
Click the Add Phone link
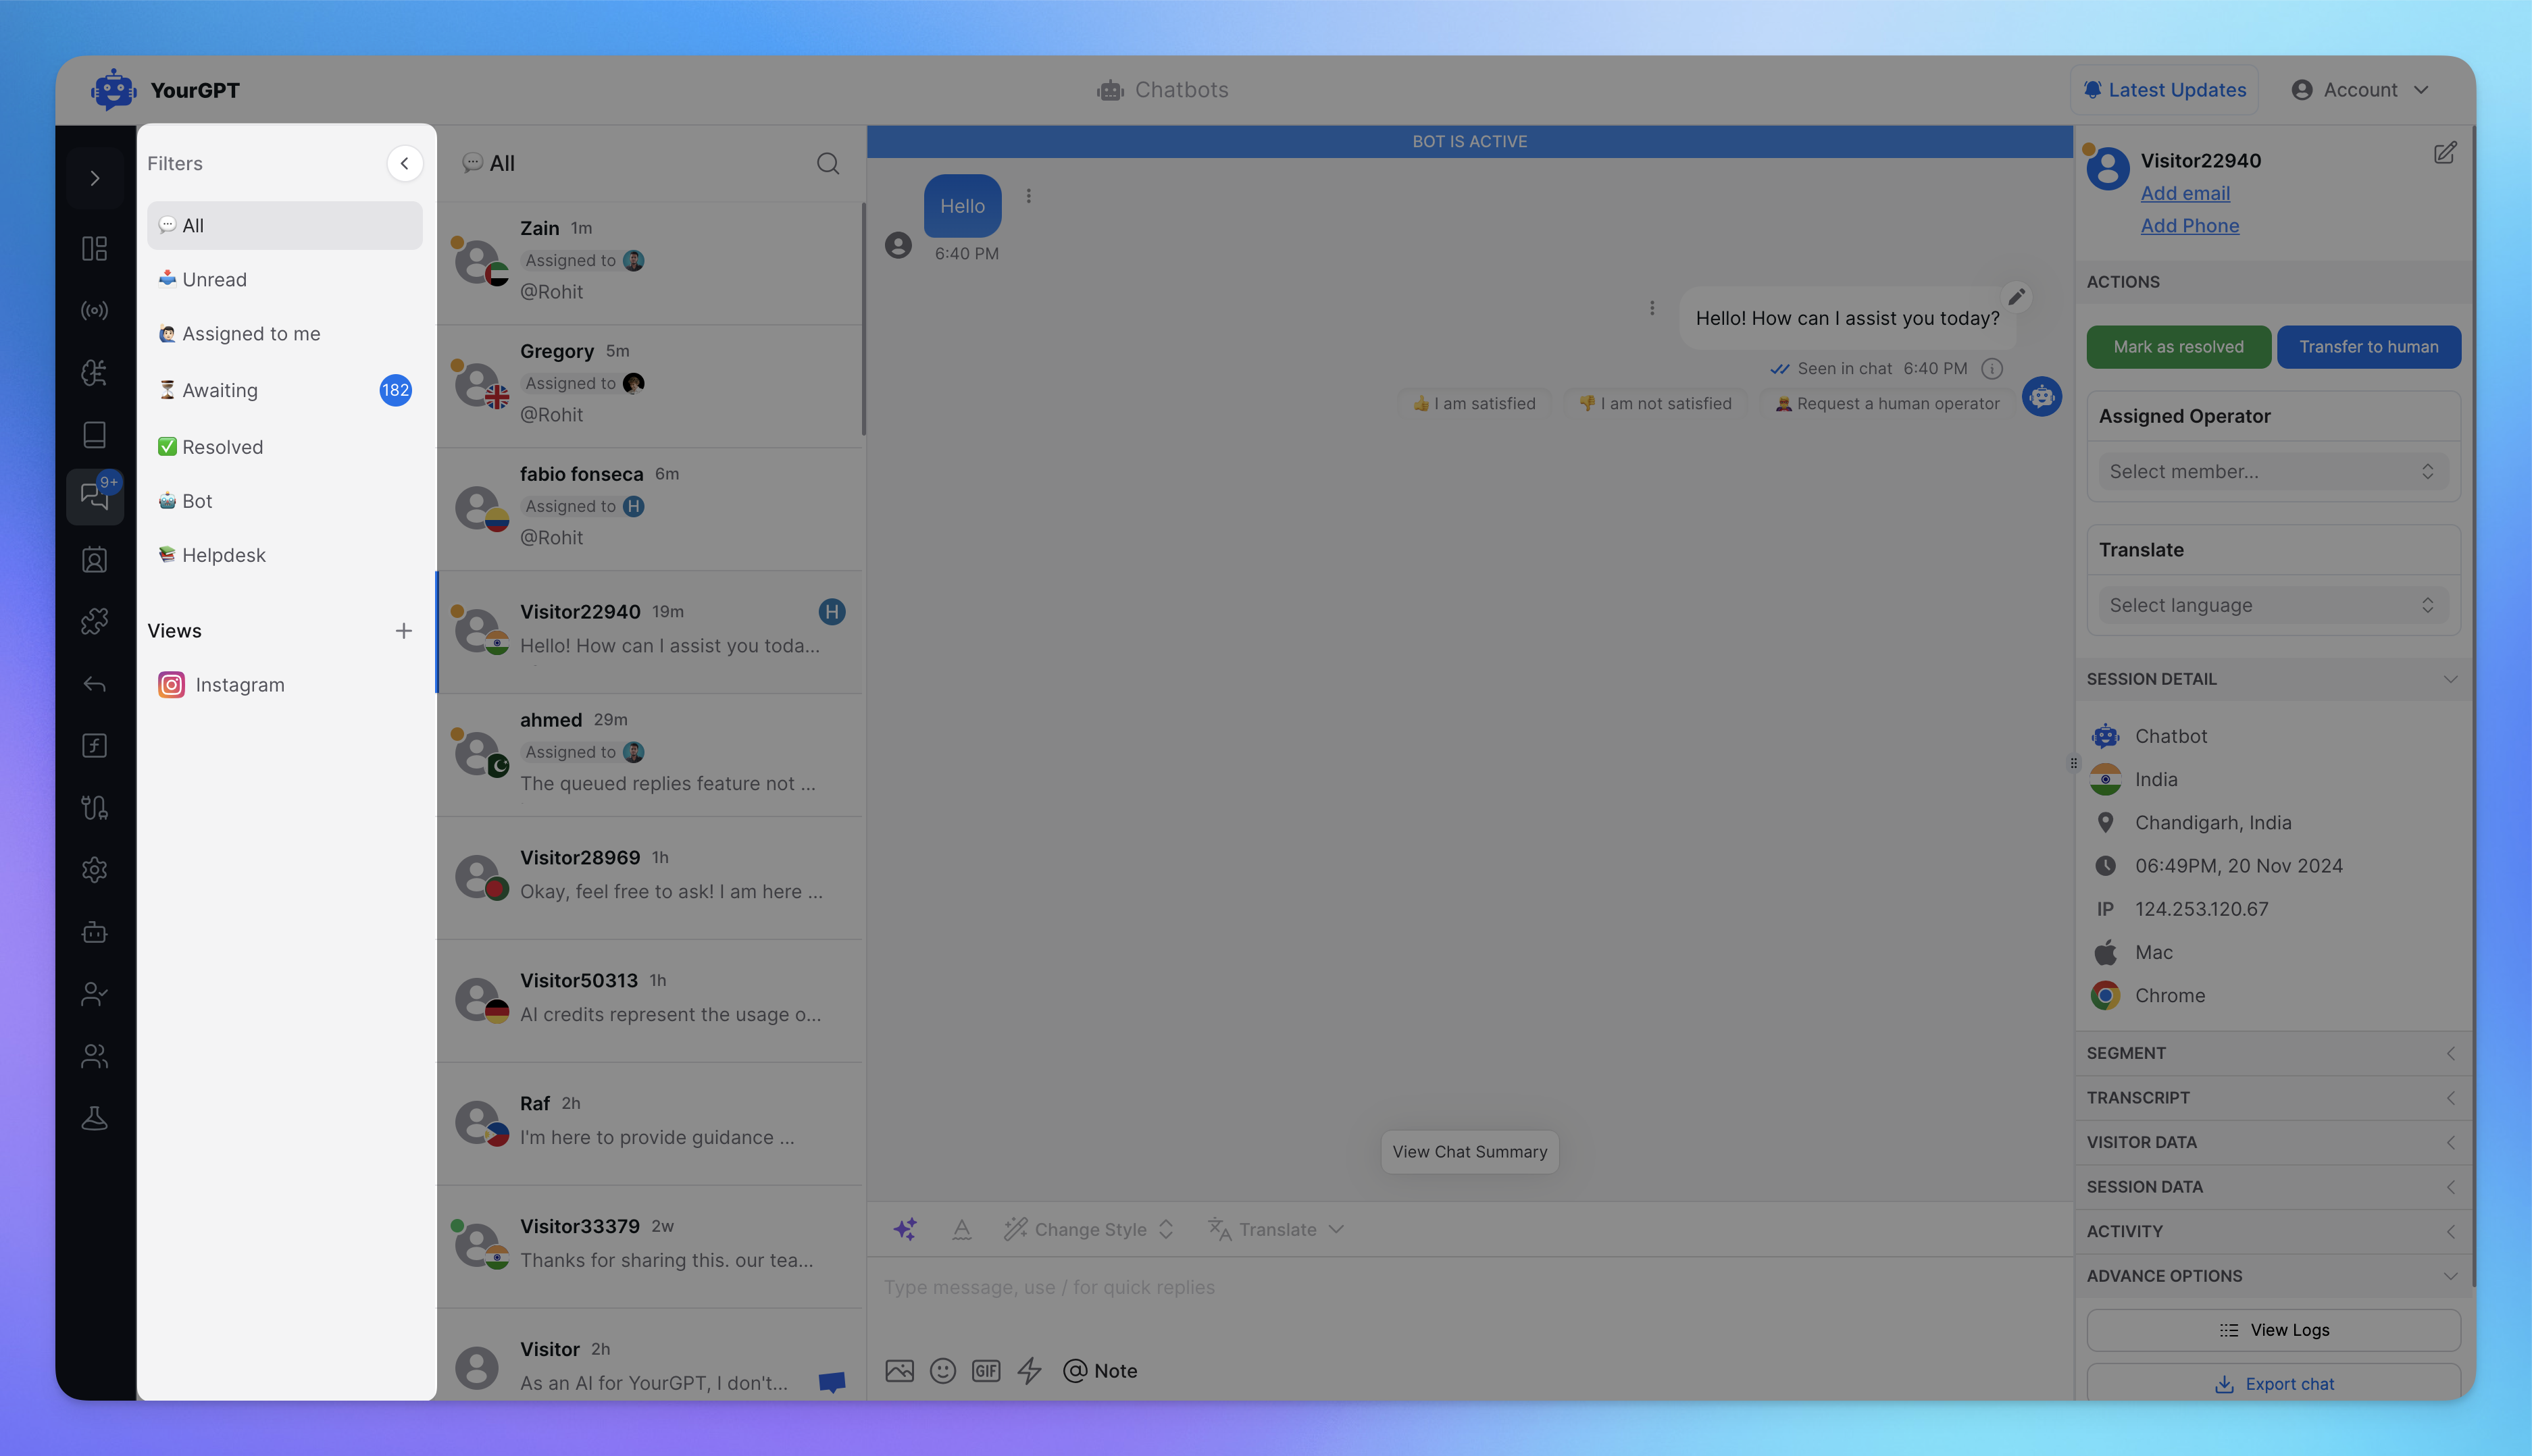(2190, 226)
